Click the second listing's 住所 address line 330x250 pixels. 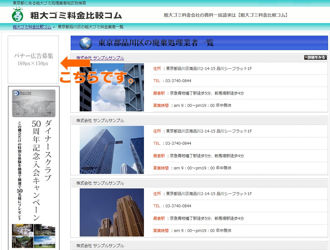pos(202,131)
